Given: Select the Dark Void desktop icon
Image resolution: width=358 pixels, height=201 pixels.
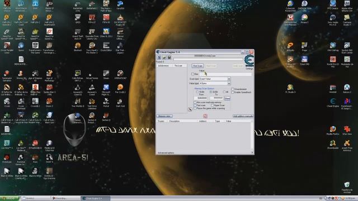Looking at the screenshot, I should 120,103.
